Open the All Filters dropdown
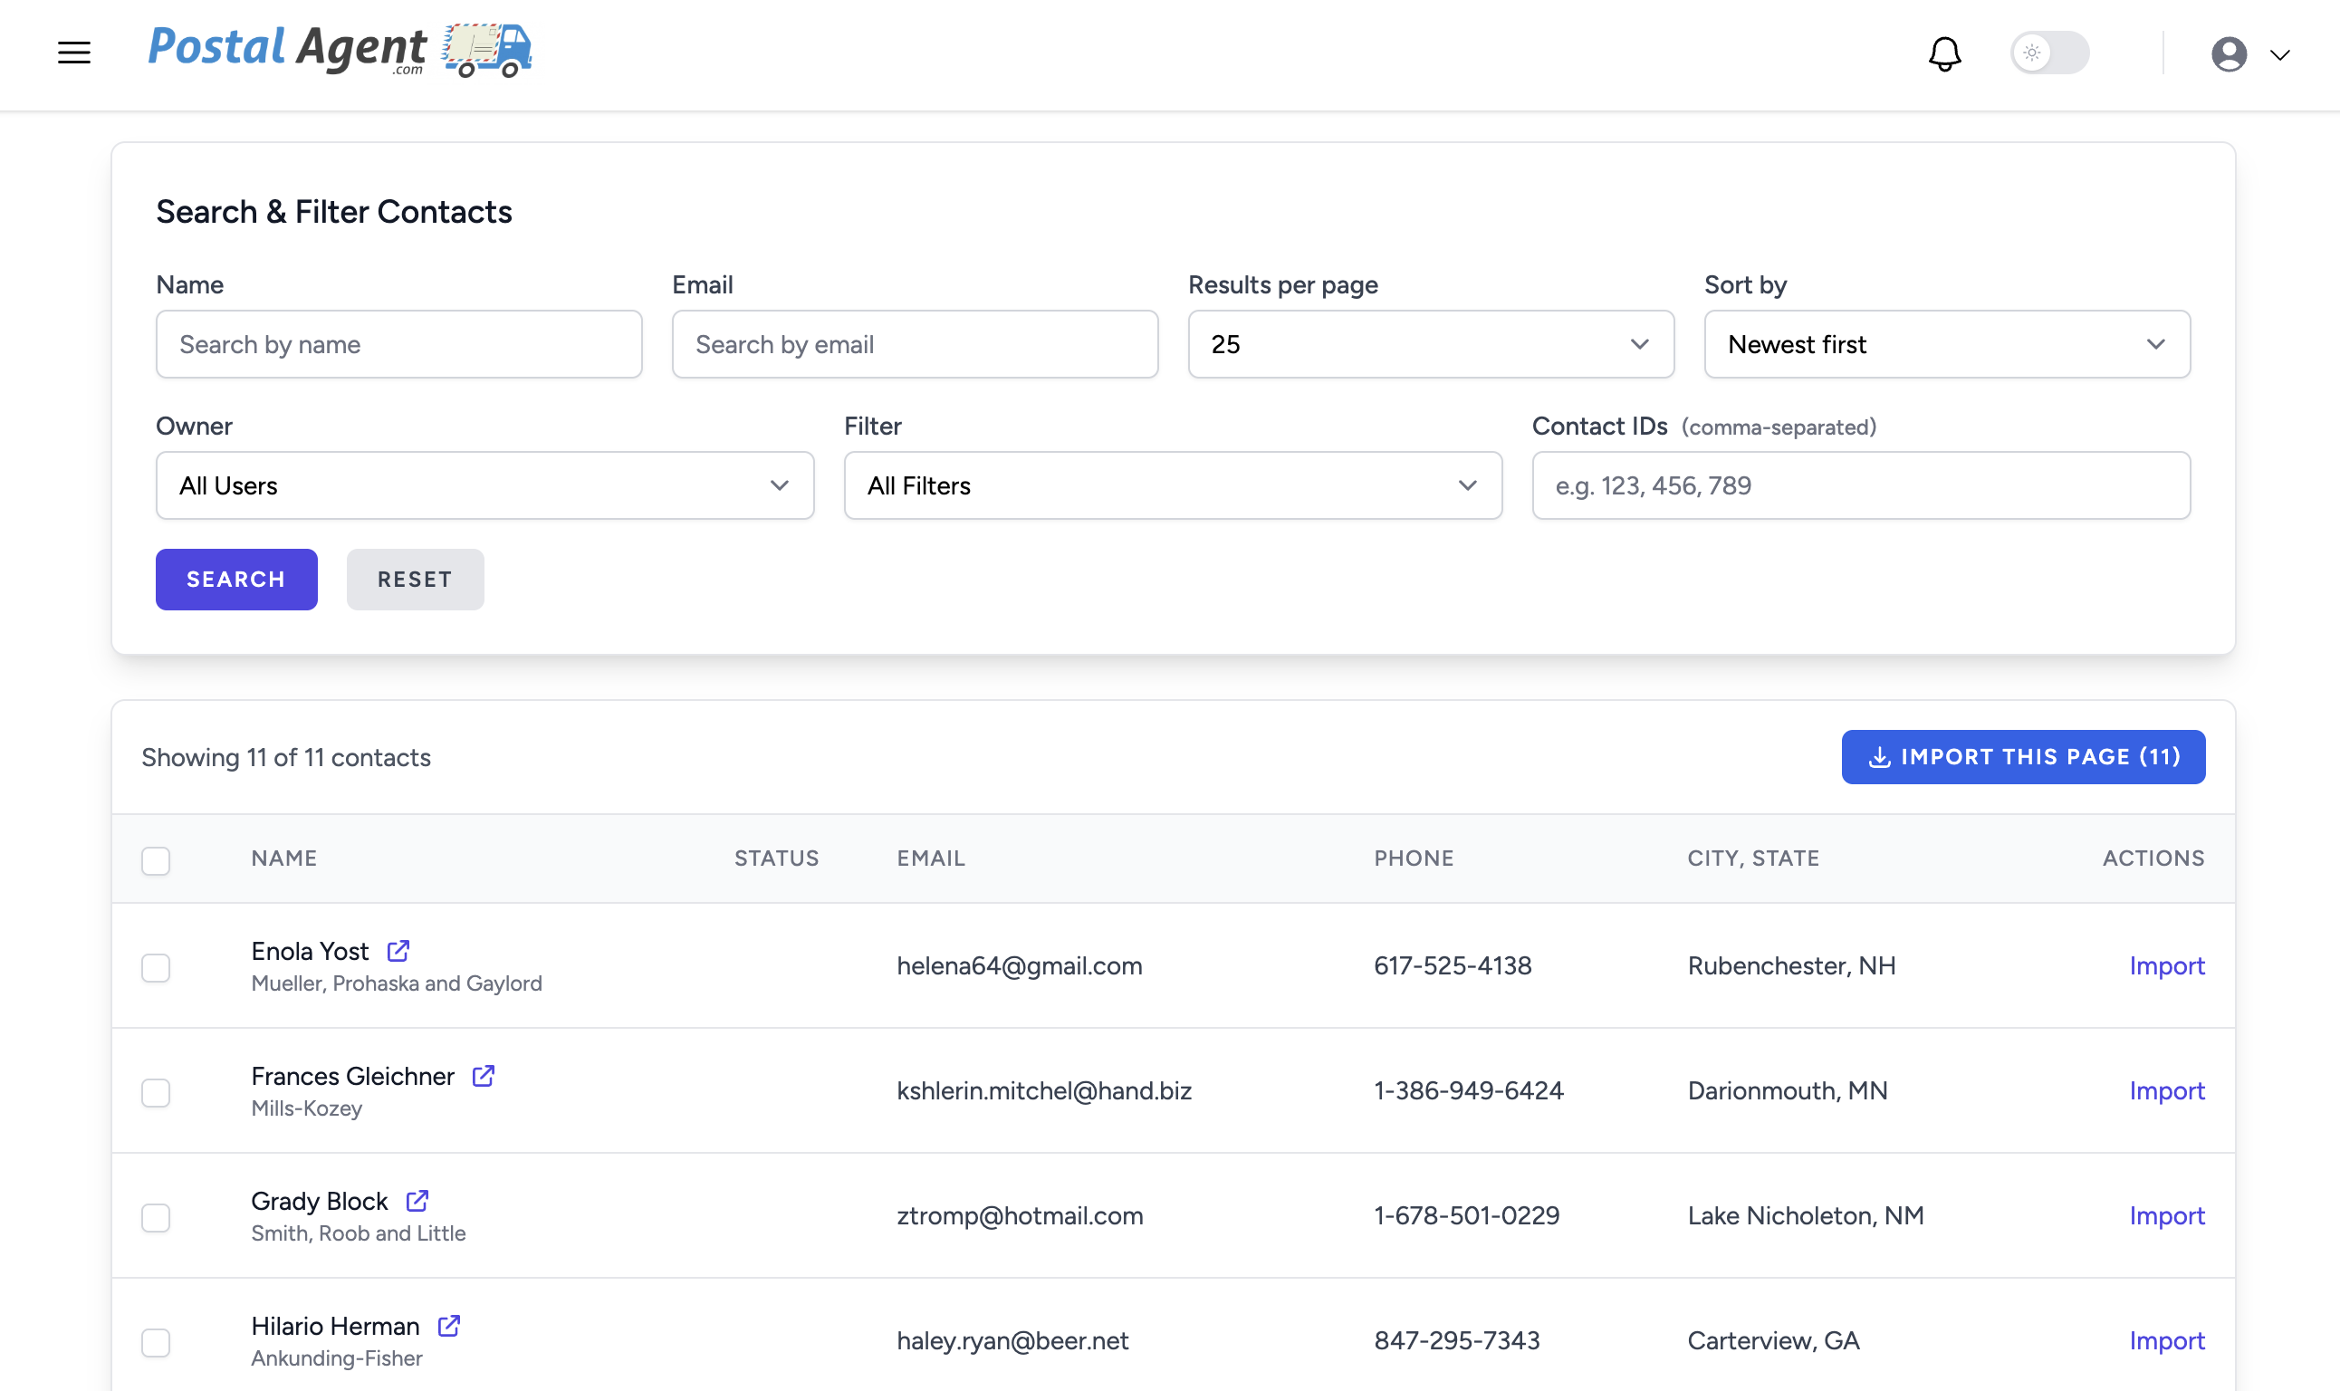 (x=1173, y=485)
